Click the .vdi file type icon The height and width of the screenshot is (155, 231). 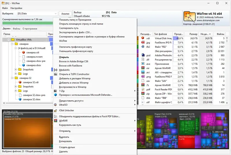[143, 38]
